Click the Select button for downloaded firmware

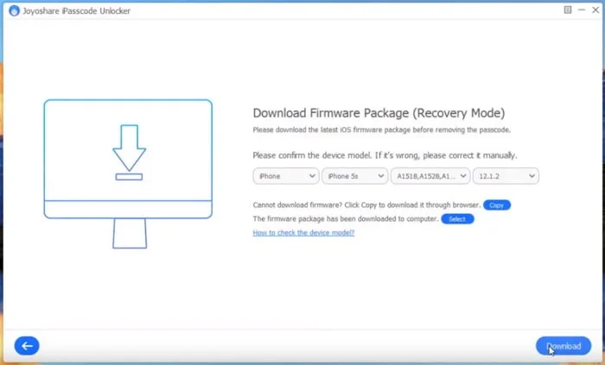(x=457, y=219)
